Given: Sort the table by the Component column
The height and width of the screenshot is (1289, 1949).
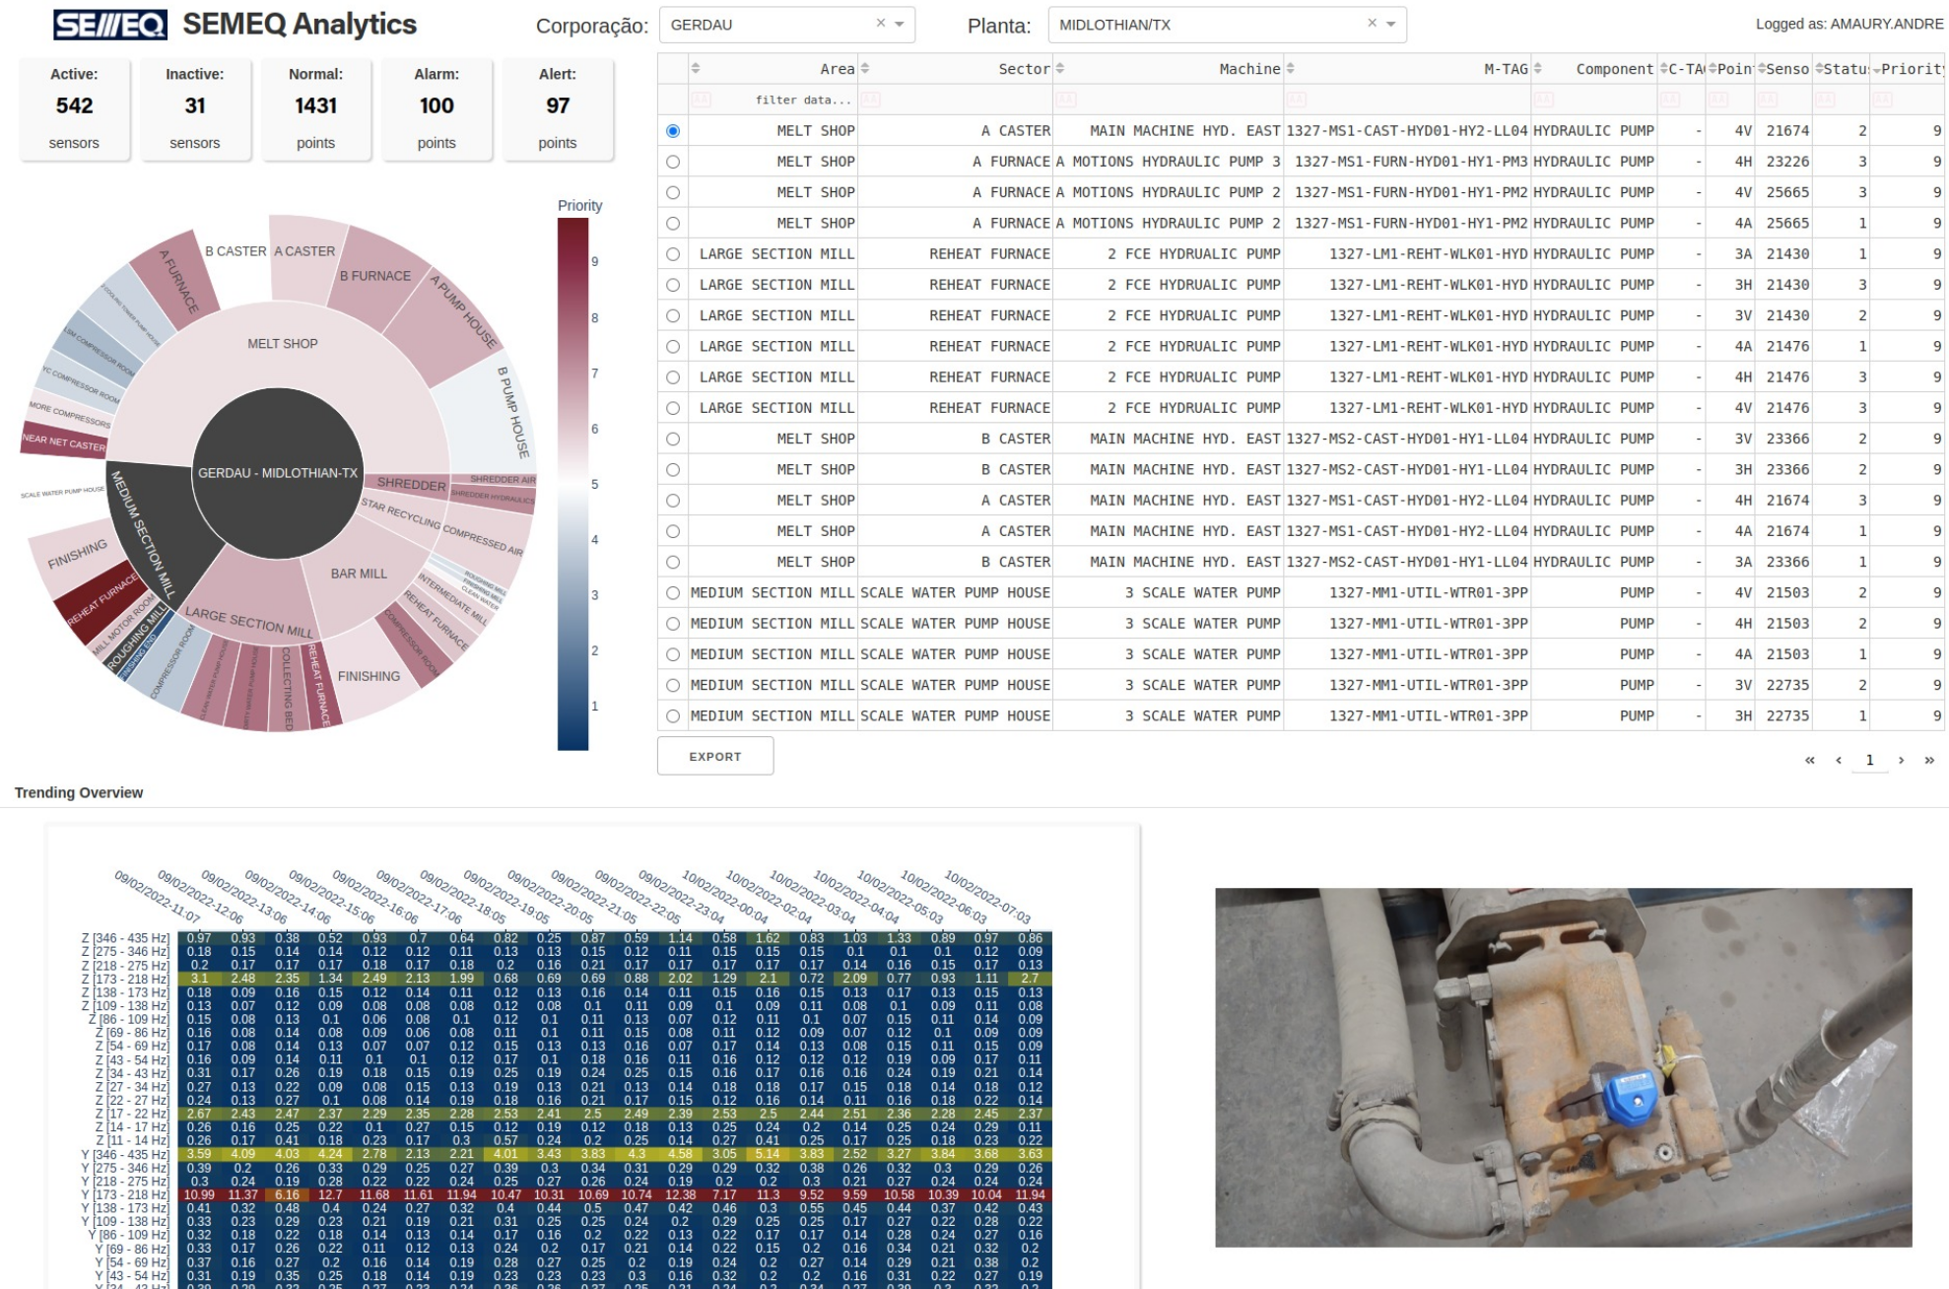Looking at the screenshot, I should [x=1538, y=69].
